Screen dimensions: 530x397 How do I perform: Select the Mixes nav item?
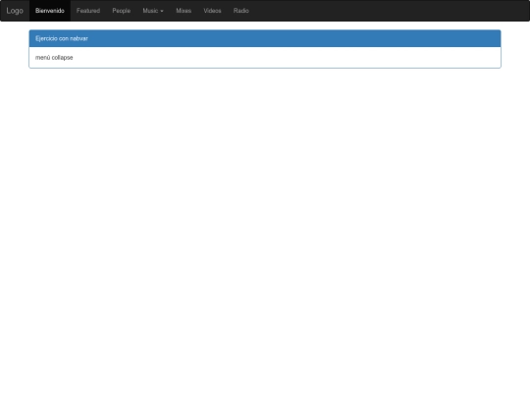(x=184, y=11)
